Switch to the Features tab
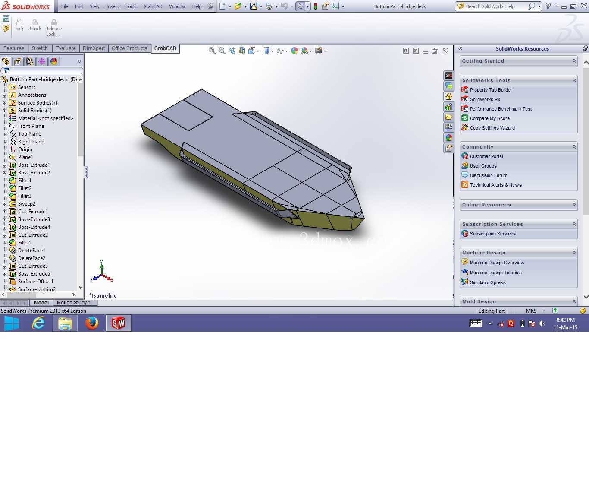The width and height of the screenshot is (589, 482). (x=14, y=48)
